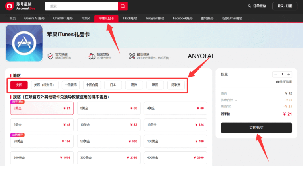Open the 推特账号 tab
This screenshot has width=305, height=172.
(x=207, y=18)
